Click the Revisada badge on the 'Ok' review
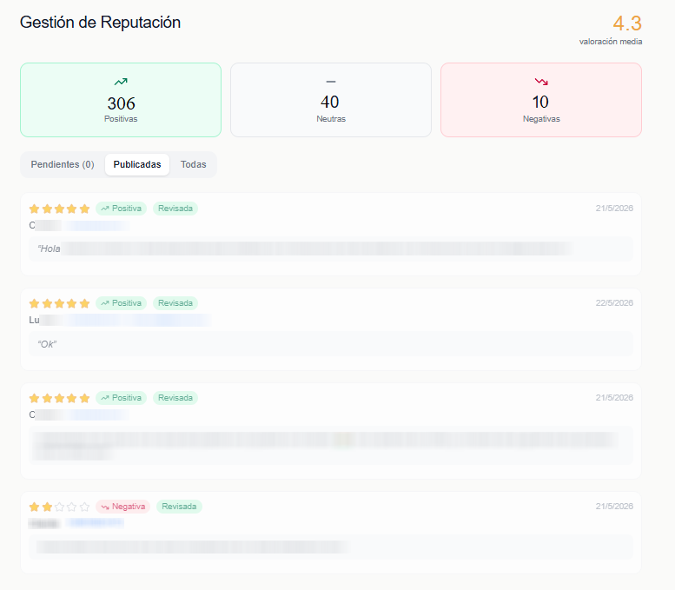 point(175,303)
